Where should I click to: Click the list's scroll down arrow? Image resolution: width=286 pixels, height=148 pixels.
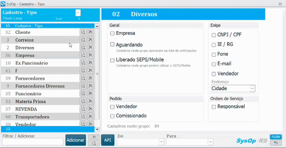(x=97, y=129)
